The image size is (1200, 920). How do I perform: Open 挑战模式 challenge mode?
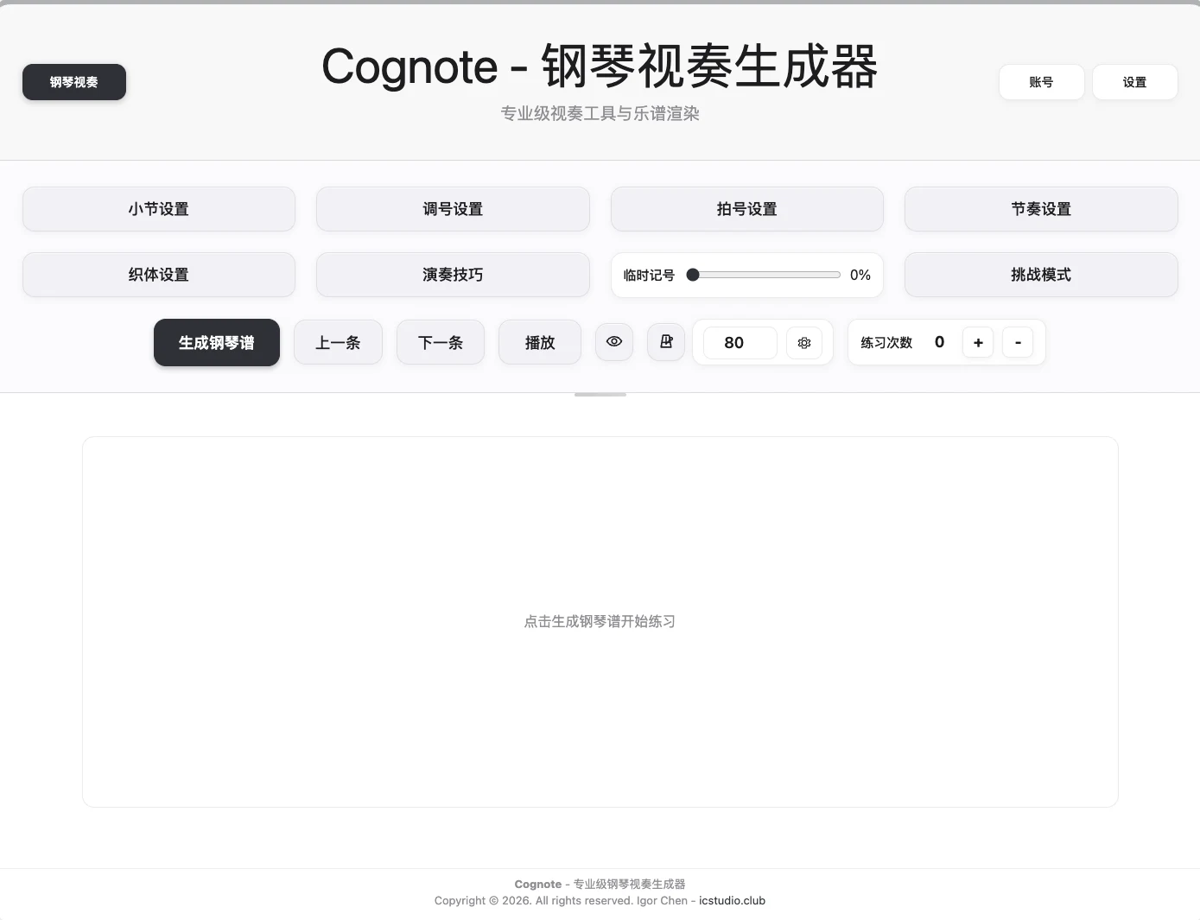[1041, 275]
